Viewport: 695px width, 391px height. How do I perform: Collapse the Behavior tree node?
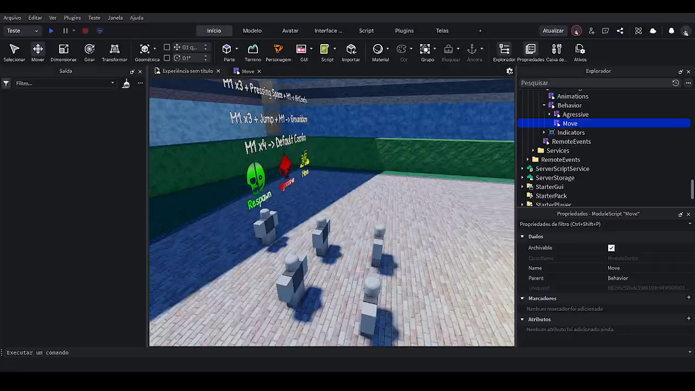(544, 105)
